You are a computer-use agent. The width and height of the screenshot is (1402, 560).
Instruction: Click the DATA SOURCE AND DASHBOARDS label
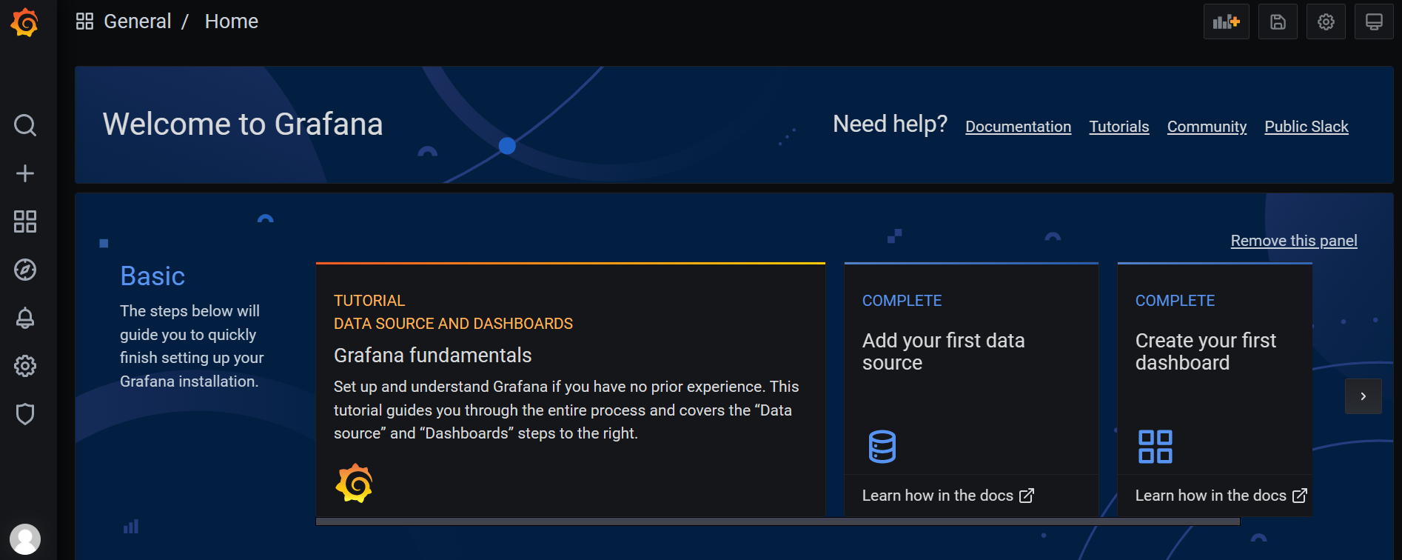click(453, 324)
